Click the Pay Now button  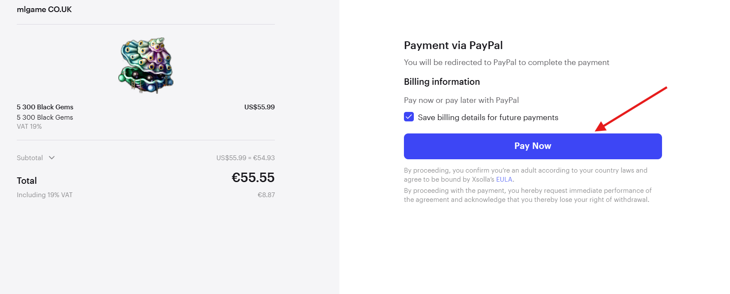point(533,146)
